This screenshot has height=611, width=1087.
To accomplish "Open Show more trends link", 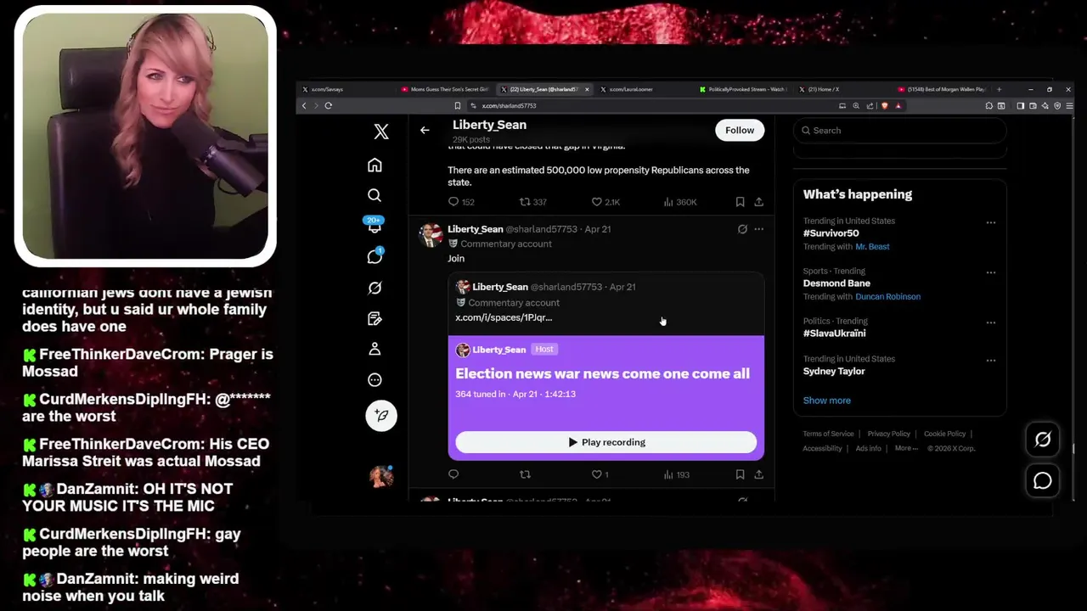I will click(827, 401).
